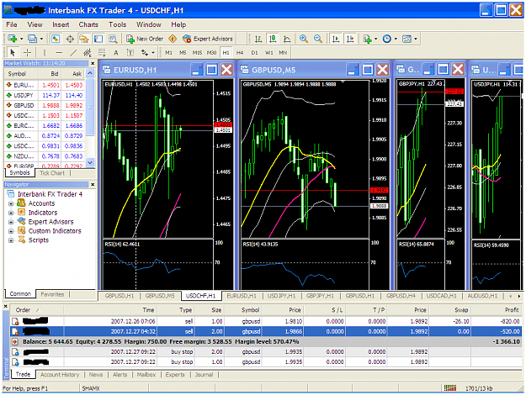
Task: Switch to the Account History tab
Action: [x=60, y=375]
